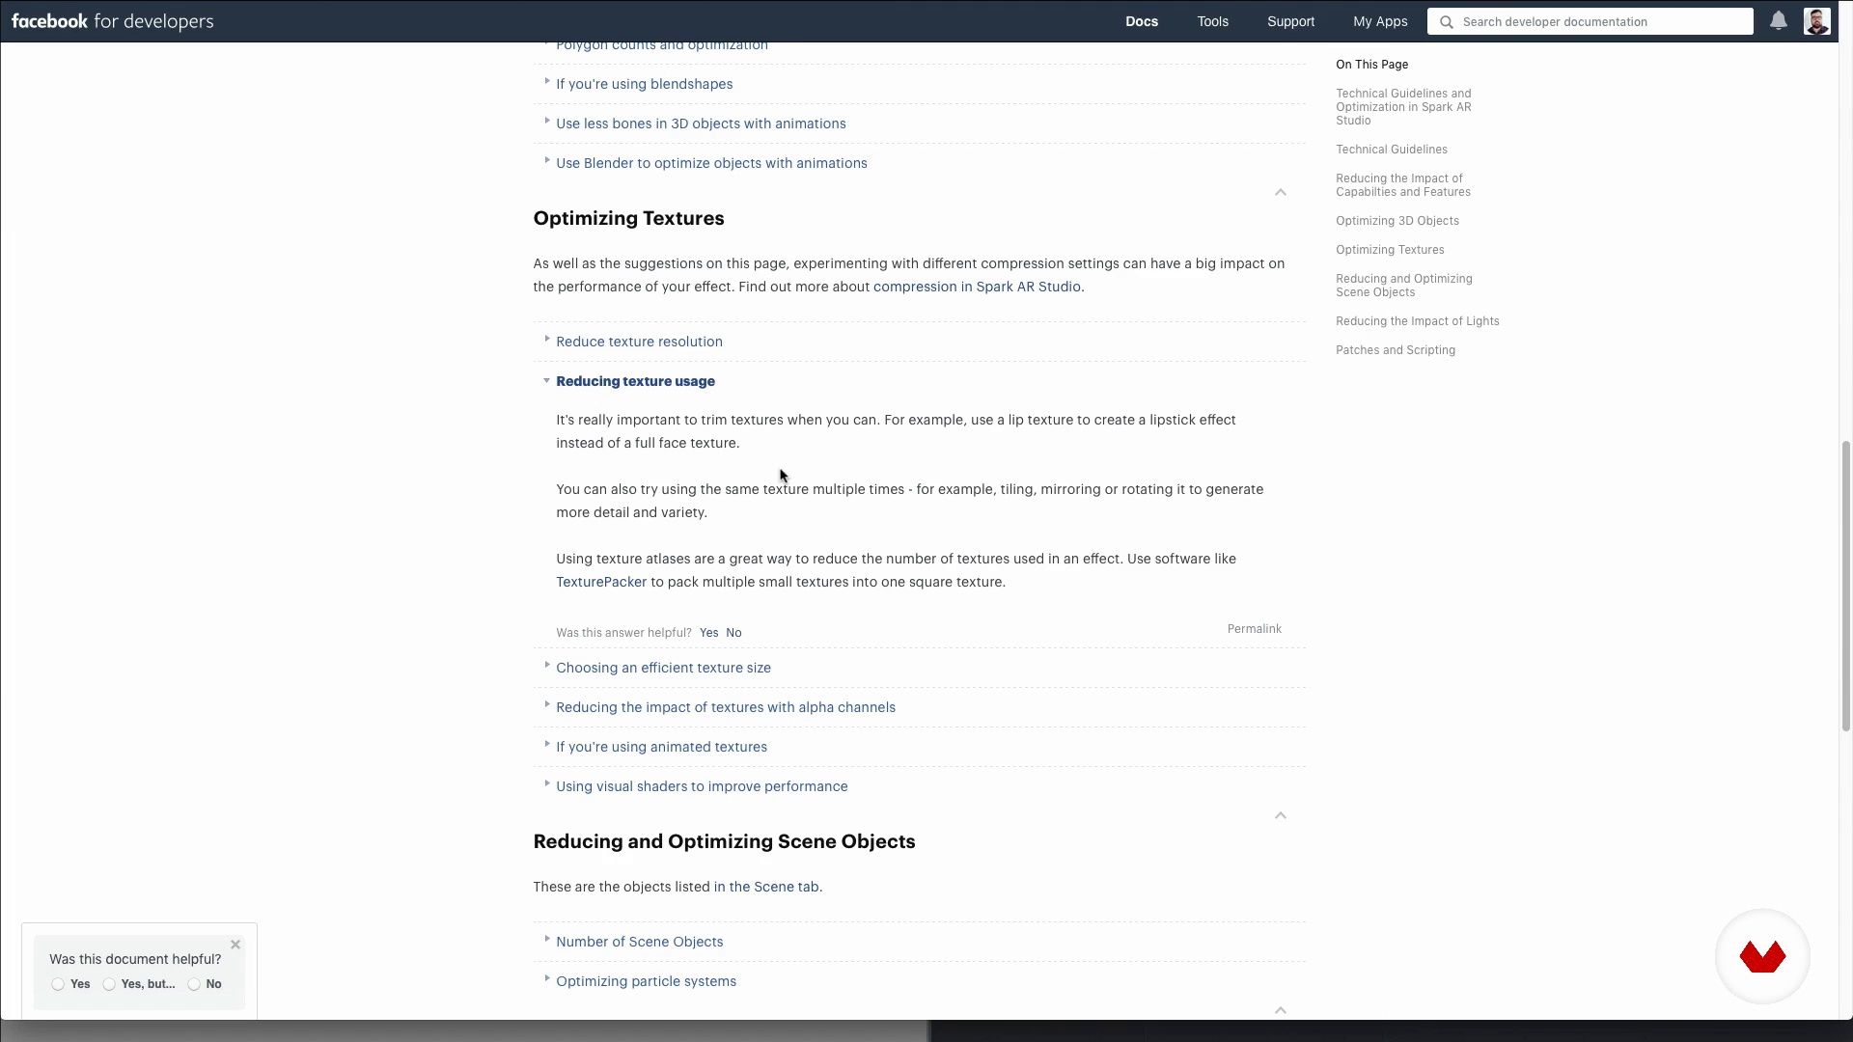Close the document helpful popup
Viewport: 1853px width, 1042px height.
pyautogui.click(x=235, y=945)
